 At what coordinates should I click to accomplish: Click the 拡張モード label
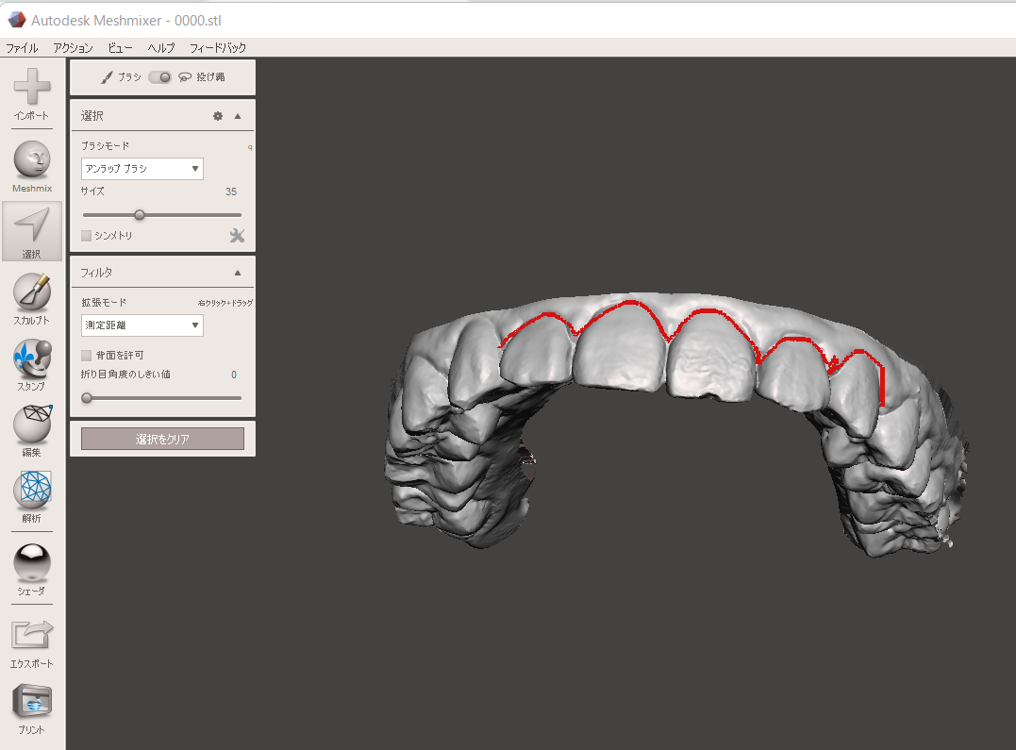pyautogui.click(x=104, y=303)
